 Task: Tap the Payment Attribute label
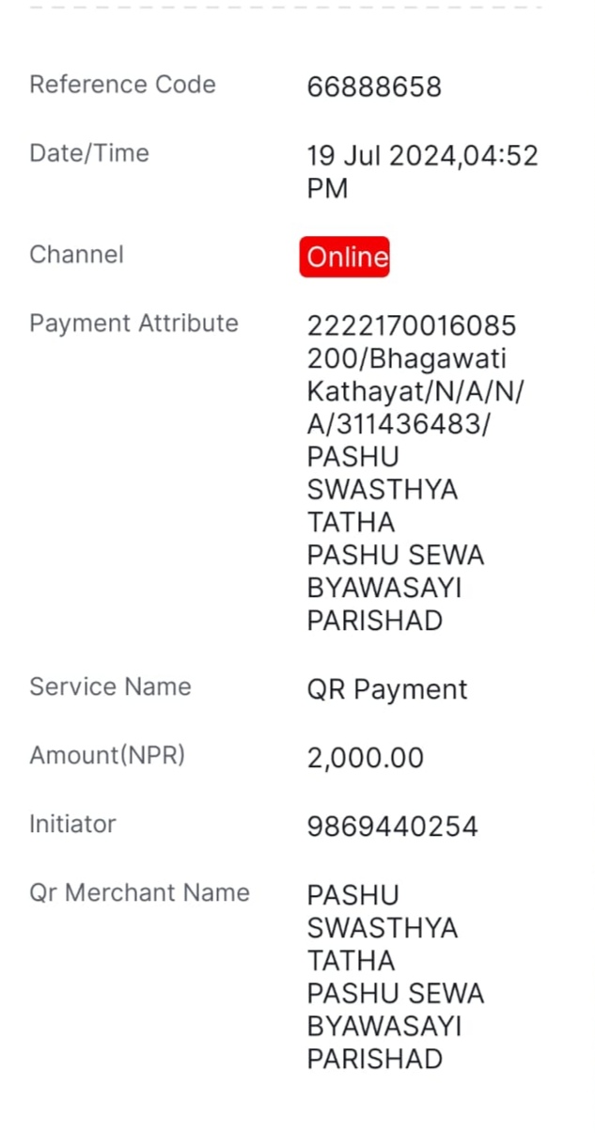click(x=133, y=323)
